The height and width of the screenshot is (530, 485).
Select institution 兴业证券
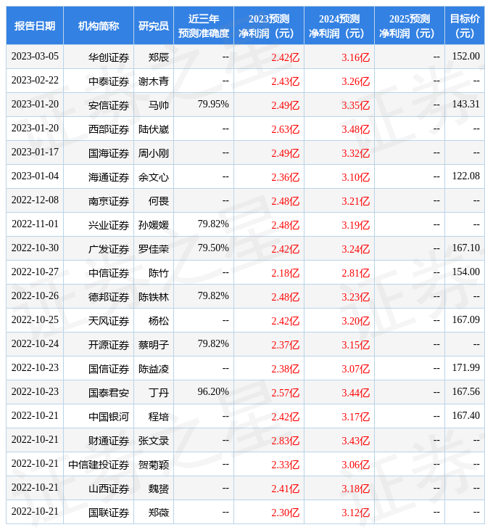109,226
